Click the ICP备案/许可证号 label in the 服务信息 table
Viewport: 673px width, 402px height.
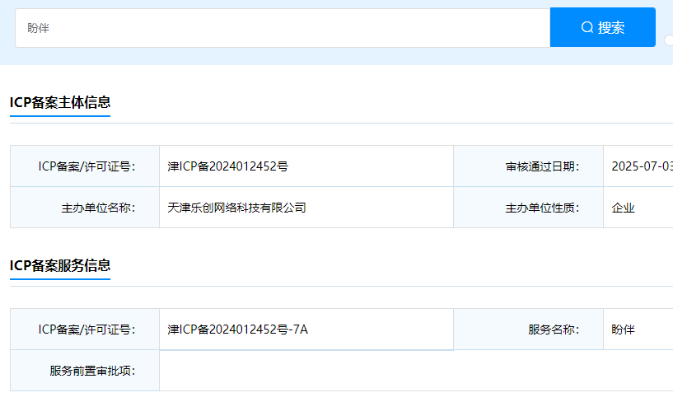click(x=86, y=330)
